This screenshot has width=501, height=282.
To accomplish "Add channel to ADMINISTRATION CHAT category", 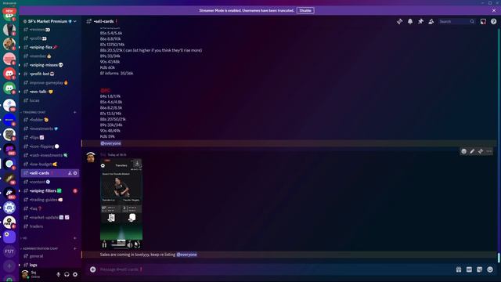I will 75,248.
